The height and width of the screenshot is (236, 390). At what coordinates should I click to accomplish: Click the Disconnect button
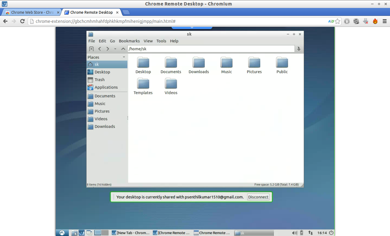click(258, 197)
